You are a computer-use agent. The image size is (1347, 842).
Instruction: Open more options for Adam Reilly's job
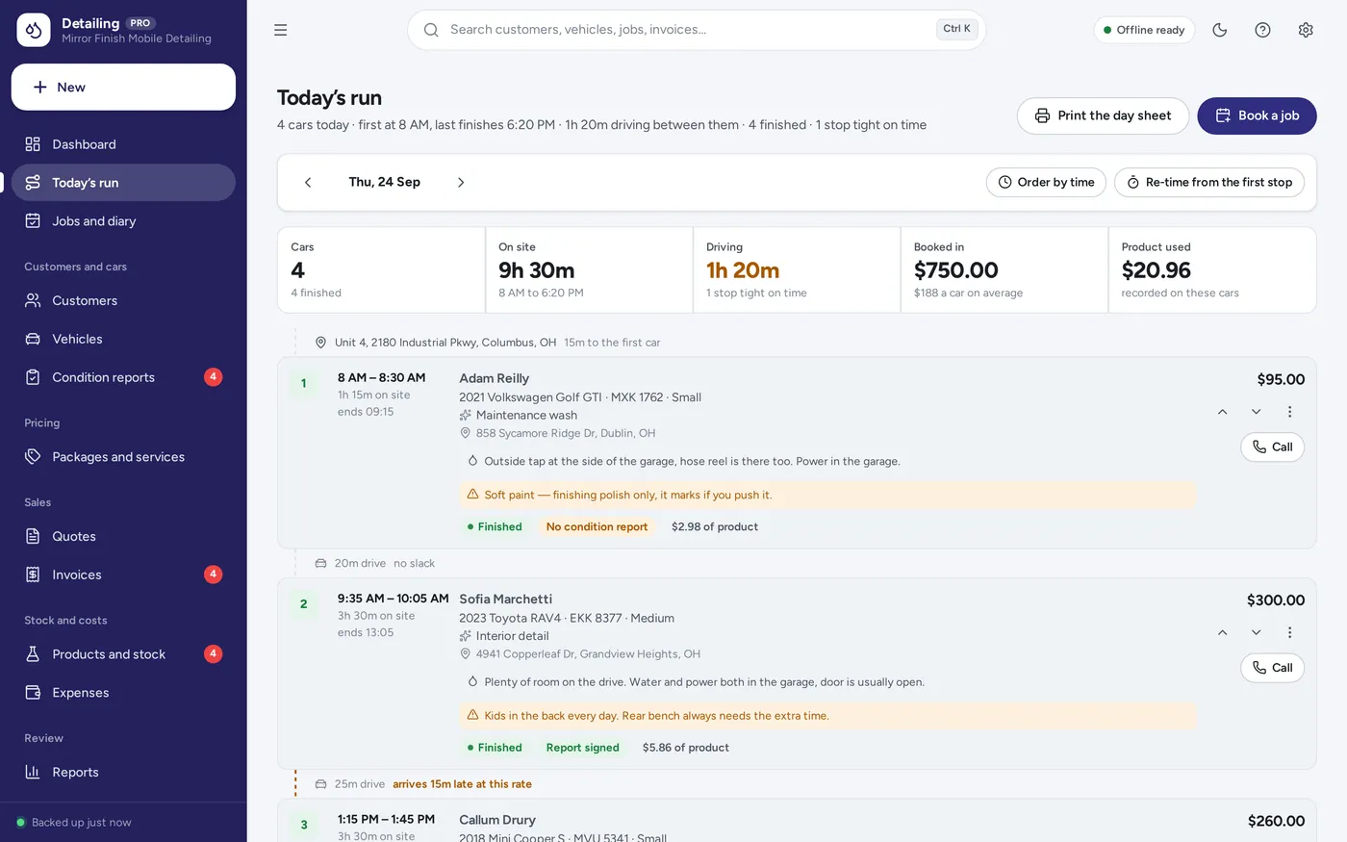1289,412
